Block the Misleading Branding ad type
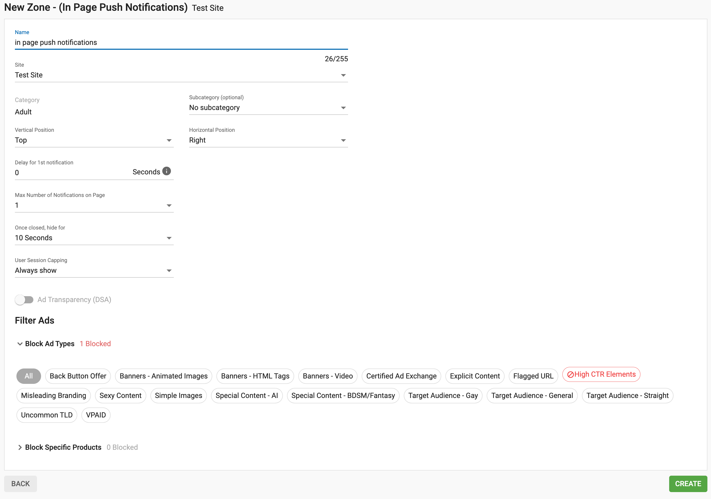Viewport: 711px width, 499px height. click(x=53, y=395)
